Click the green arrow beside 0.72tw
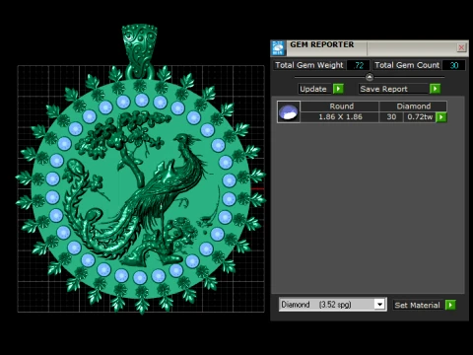The height and width of the screenshot is (355, 473). (x=441, y=117)
